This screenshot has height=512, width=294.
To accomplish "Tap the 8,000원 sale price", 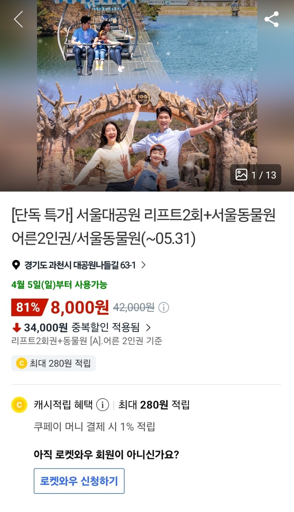I will point(80,307).
